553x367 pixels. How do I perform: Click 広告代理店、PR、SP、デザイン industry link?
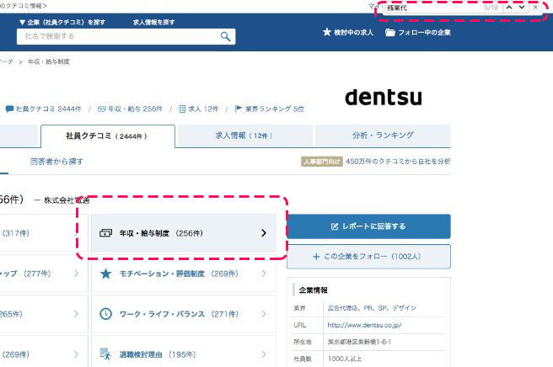(x=372, y=308)
